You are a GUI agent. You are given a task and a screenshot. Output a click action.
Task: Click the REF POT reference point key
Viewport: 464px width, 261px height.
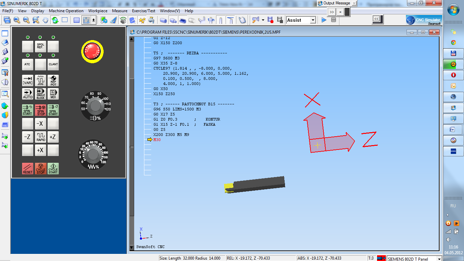(53, 81)
